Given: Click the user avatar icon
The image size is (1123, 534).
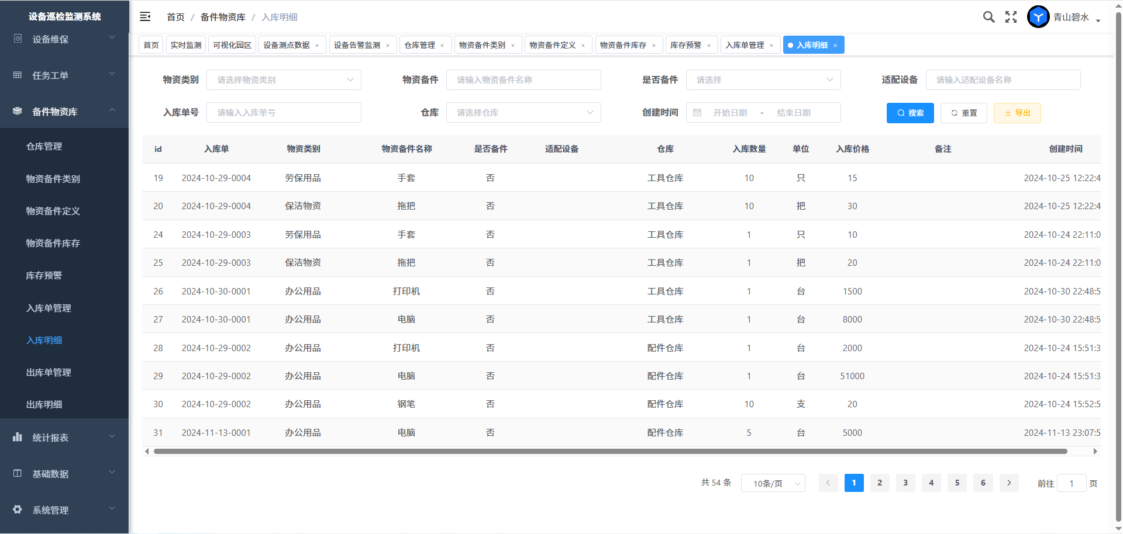Looking at the screenshot, I should click(1038, 17).
